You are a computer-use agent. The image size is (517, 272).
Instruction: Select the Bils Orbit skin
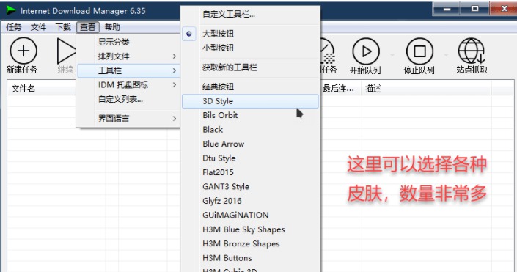coord(251,115)
